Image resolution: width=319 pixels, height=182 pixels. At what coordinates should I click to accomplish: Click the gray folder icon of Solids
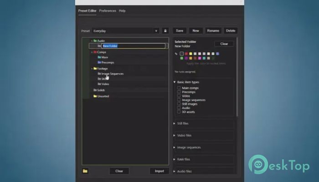point(95,90)
